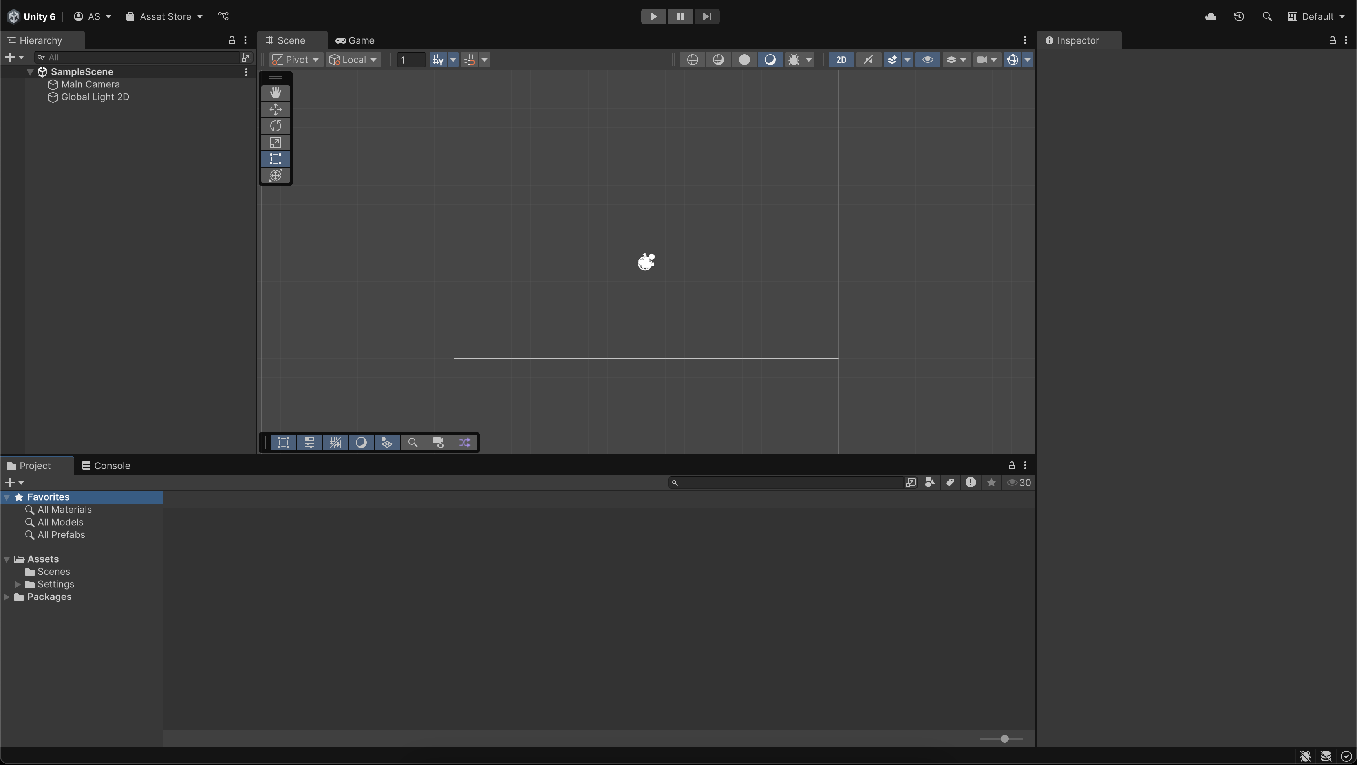Open the Undo History icon

(x=1239, y=16)
